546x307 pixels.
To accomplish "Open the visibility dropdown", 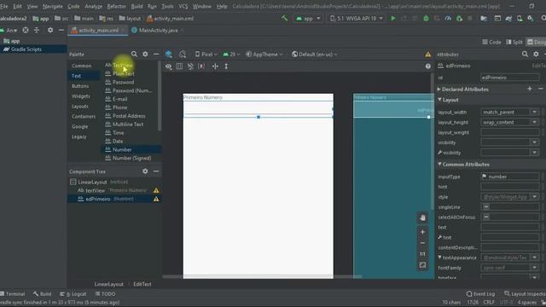I will pos(534,142).
